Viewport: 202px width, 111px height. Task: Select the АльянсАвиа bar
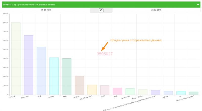pyautogui.click(x=130, y=92)
